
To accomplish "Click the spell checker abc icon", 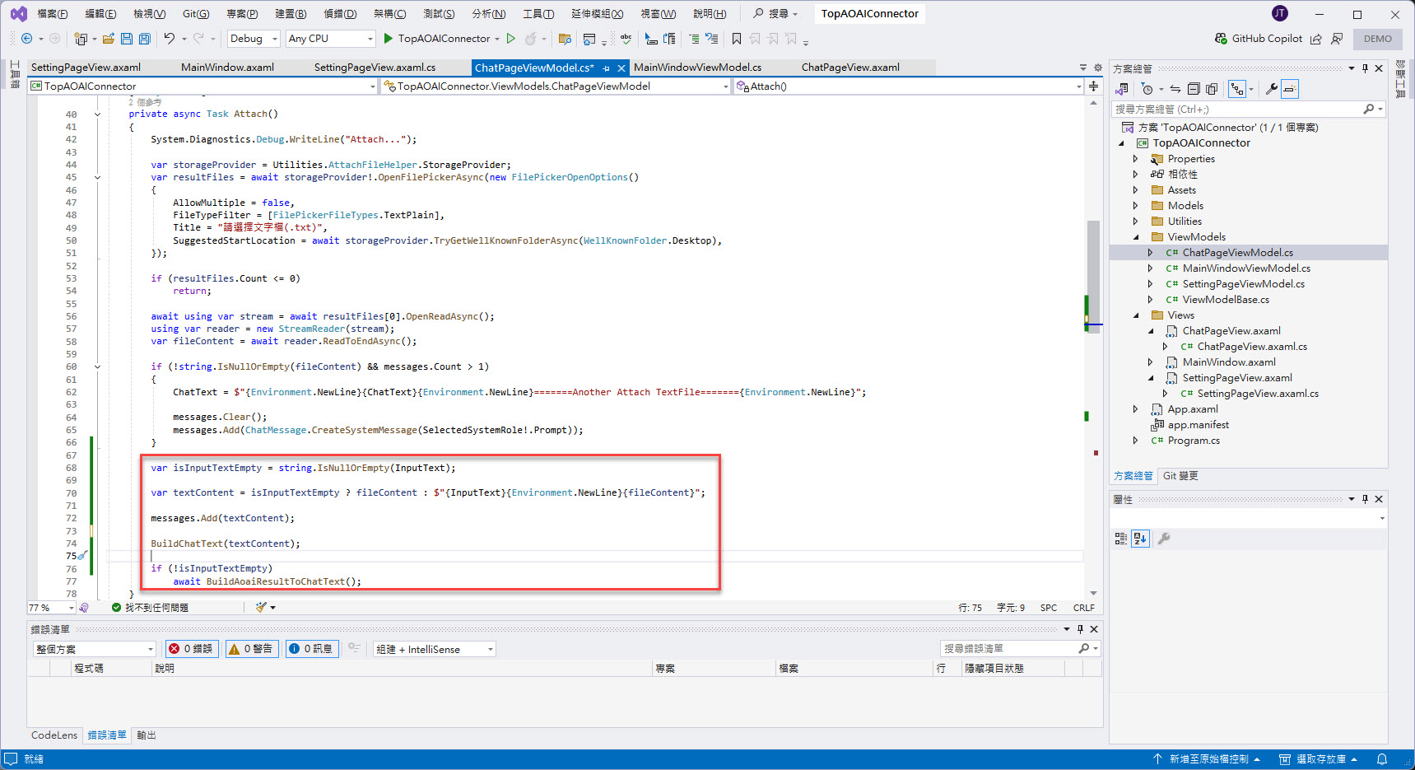I will pos(626,39).
